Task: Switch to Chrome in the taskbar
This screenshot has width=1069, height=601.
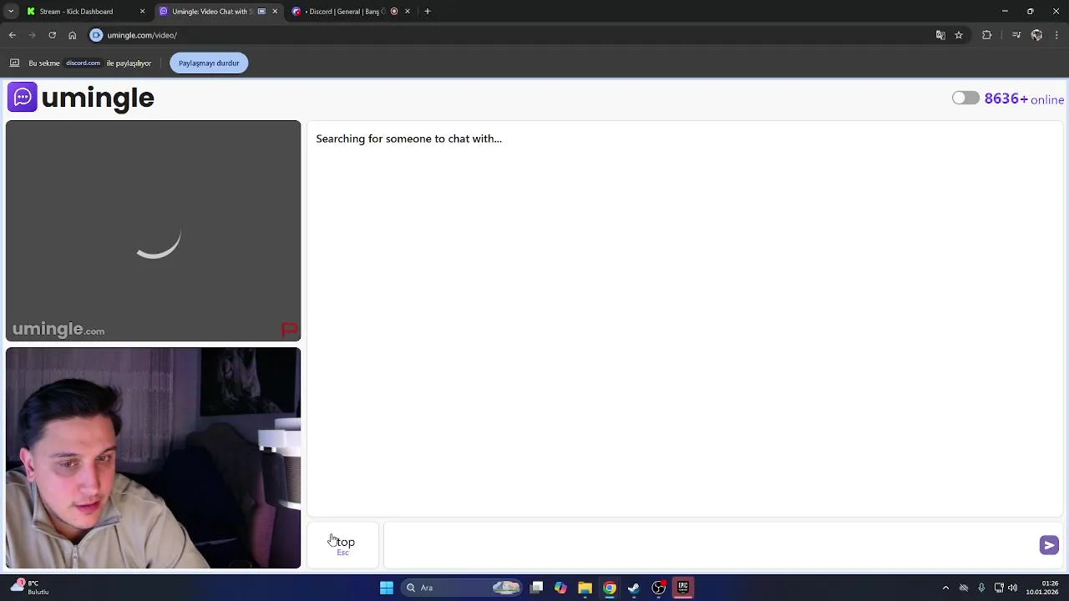Action: tap(610, 588)
